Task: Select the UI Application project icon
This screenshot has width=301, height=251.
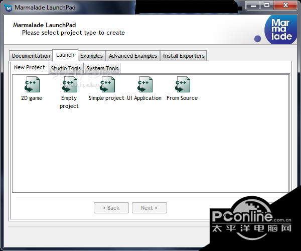Action: [145, 84]
